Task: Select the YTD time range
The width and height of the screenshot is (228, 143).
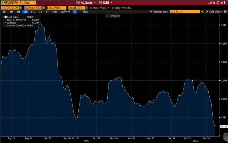Action: [x=33, y=12]
